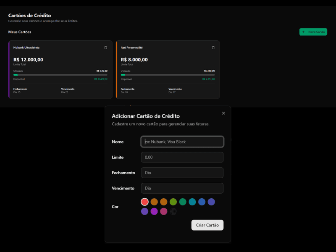336x252 pixels.
Task: Pick the blue color swatch
Action: 202,202
